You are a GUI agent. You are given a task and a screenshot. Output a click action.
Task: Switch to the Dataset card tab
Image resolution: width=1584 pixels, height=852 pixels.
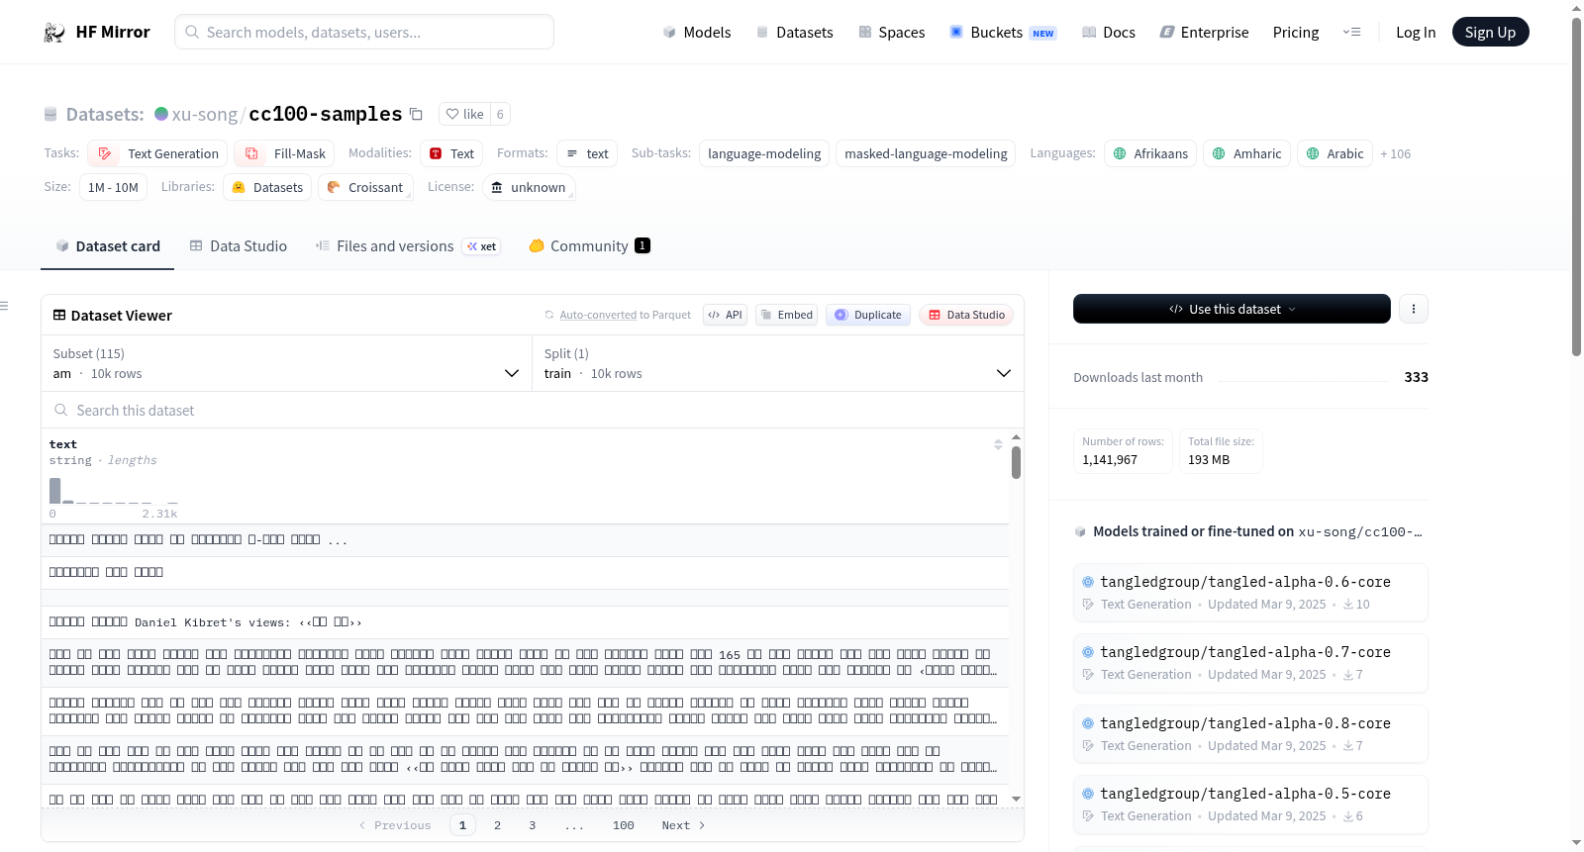(108, 246)
